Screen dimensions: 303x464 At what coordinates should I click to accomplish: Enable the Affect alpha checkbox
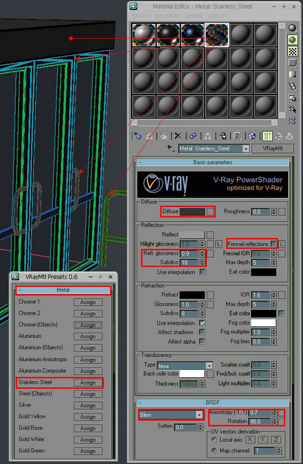click(203, 341)
